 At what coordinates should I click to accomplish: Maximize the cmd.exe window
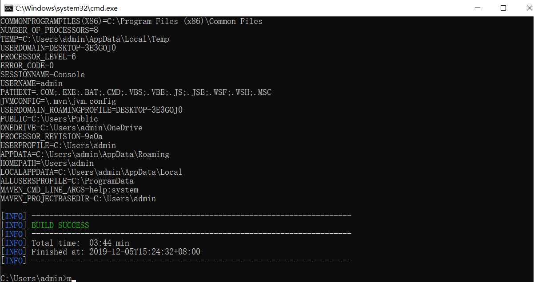(x=503, y=8)
